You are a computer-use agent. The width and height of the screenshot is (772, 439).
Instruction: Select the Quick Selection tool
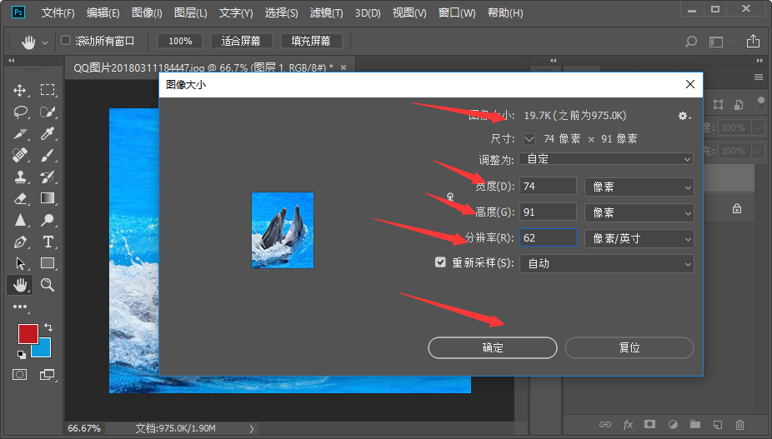pos(48,112)
